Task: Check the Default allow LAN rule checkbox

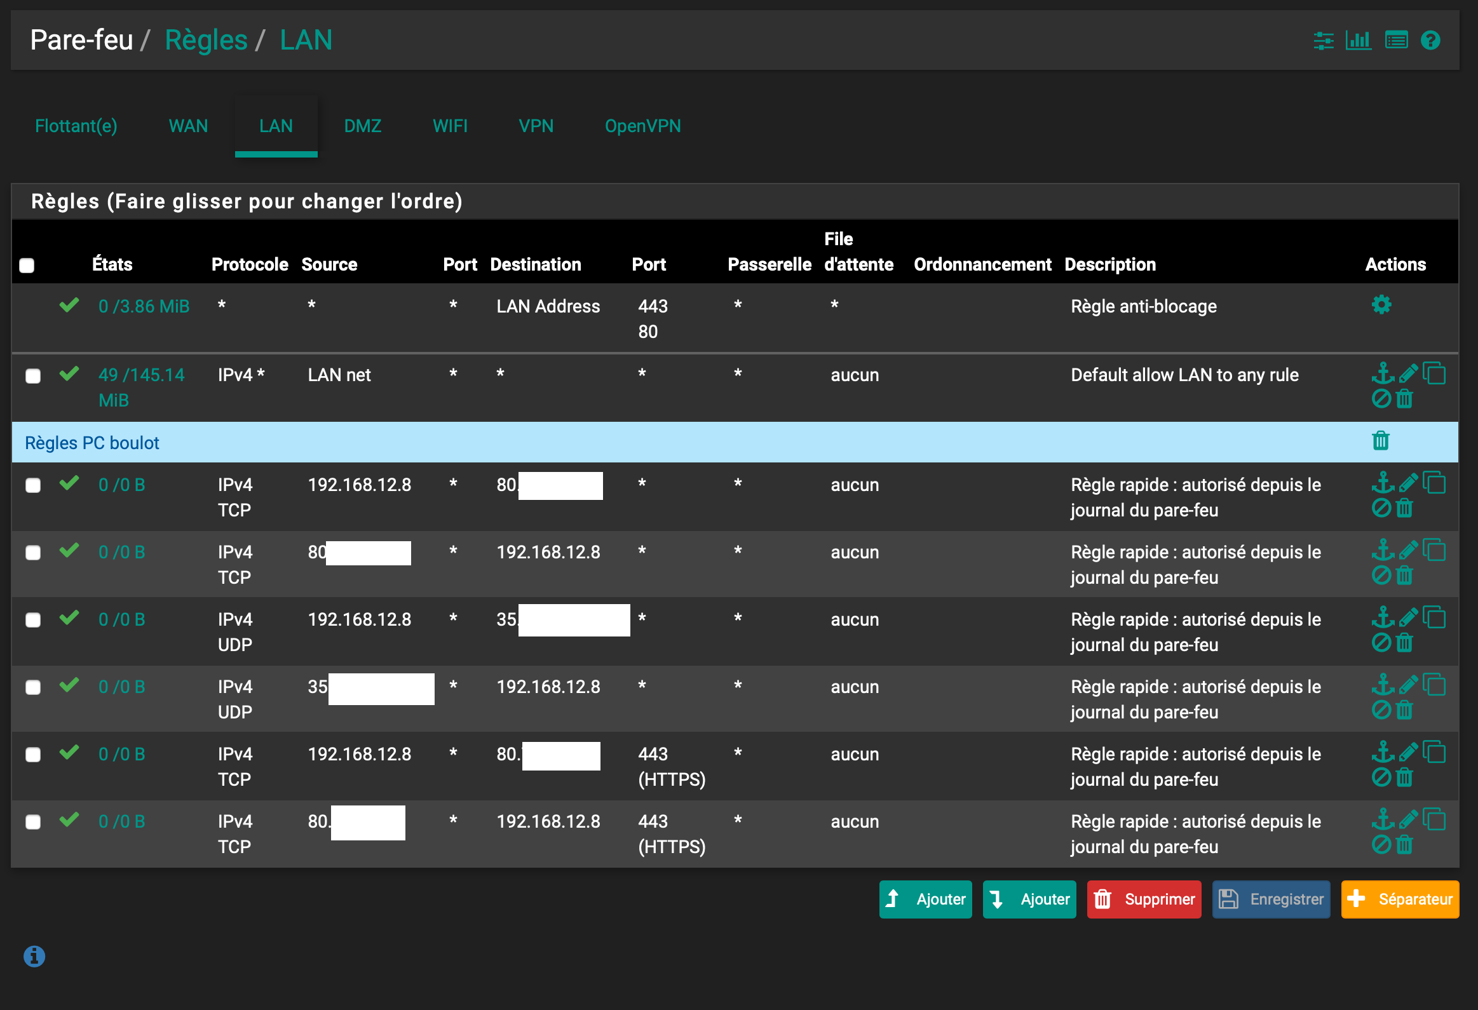Action: coord(33,375)
